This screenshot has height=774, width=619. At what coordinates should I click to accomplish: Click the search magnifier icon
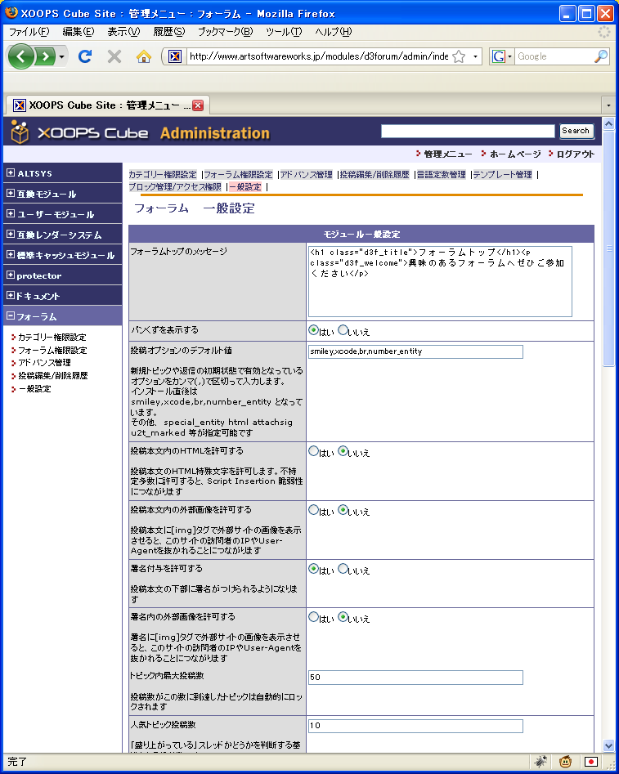coord(601,56)
